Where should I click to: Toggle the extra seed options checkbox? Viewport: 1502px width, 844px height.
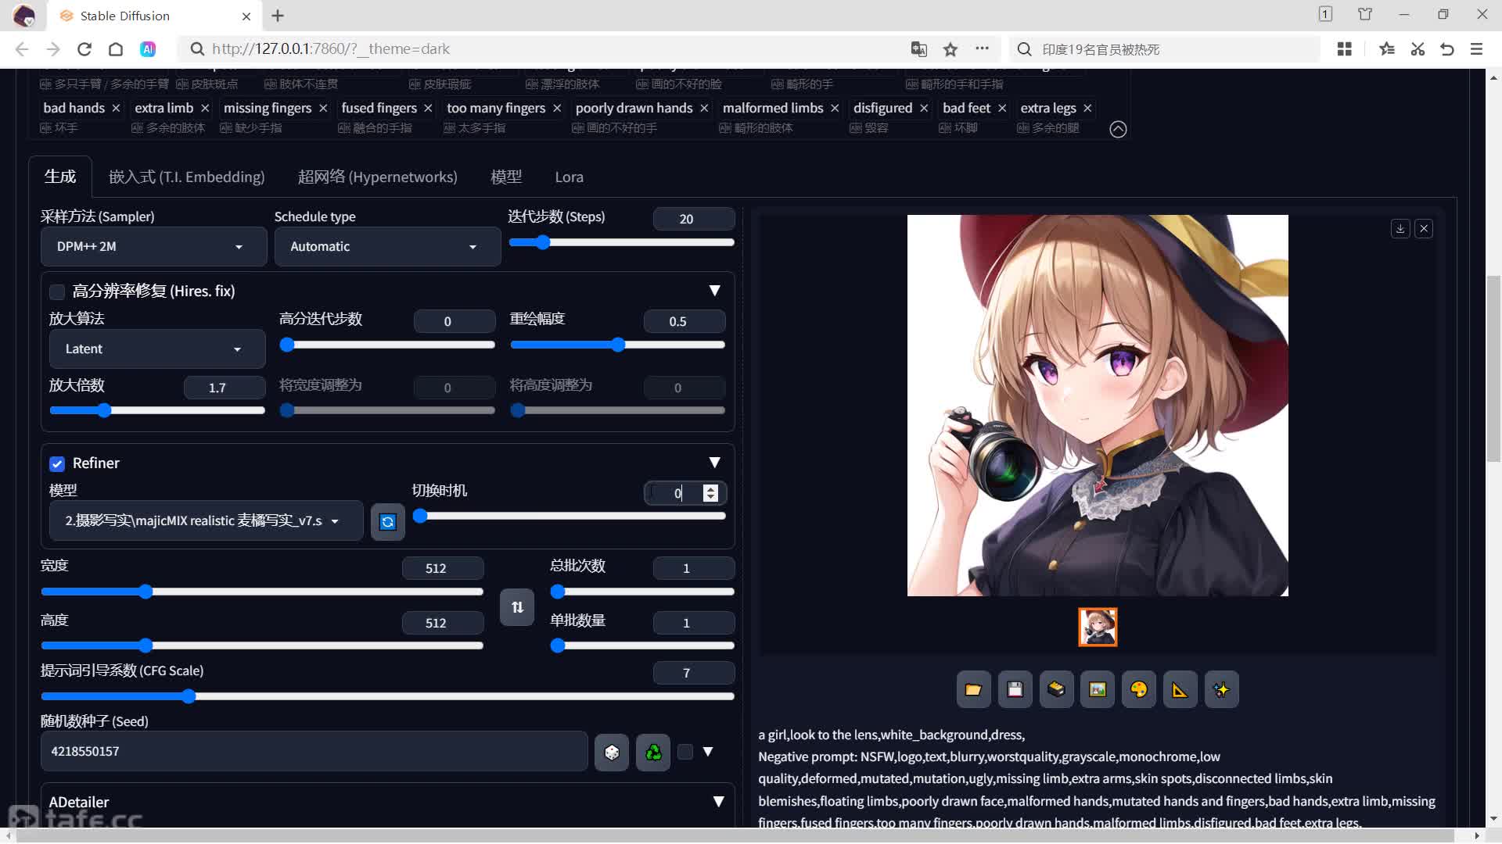point(685,752)
